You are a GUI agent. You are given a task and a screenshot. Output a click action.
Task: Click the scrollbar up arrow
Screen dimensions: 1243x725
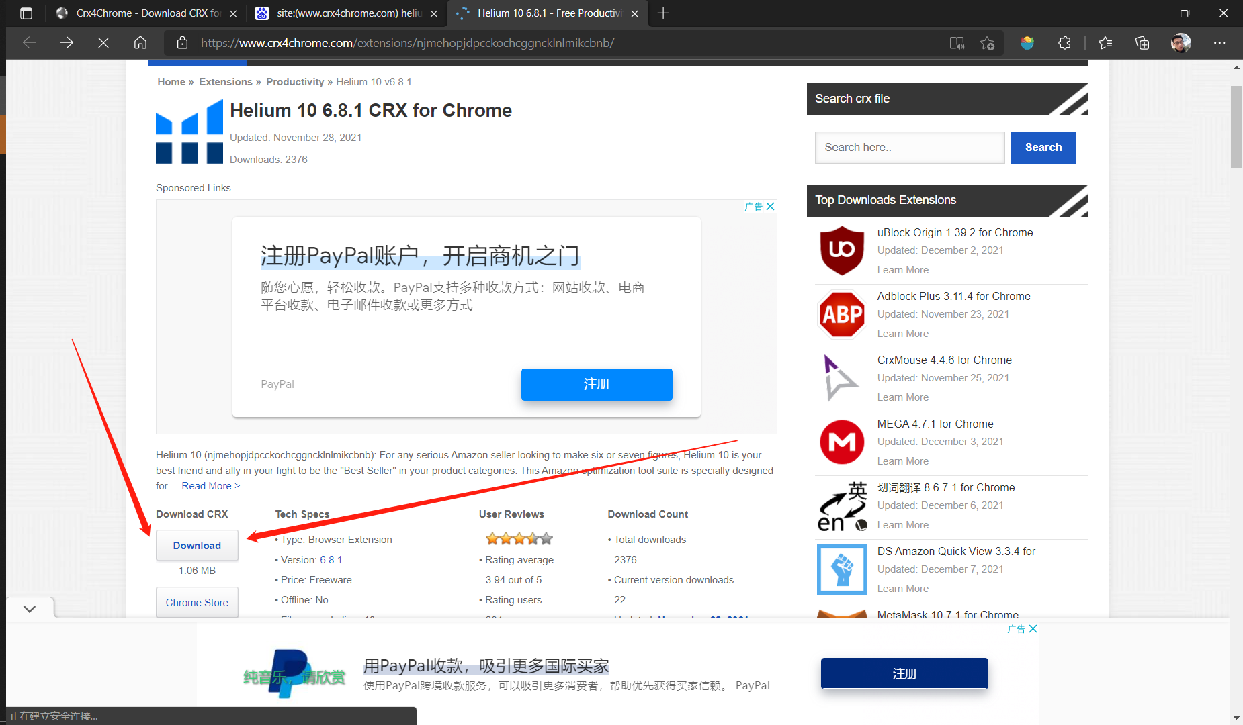tap(1236, 67)
